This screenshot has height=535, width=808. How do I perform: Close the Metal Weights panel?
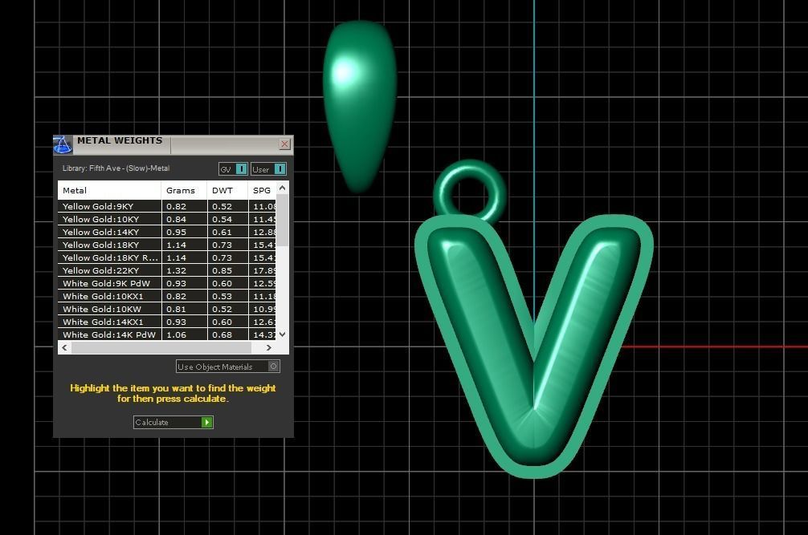284,144
